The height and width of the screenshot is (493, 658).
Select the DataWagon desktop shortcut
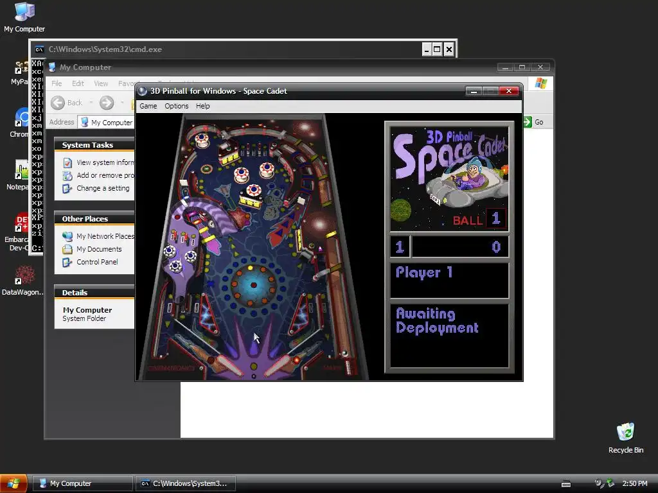[x=23, y=280]
